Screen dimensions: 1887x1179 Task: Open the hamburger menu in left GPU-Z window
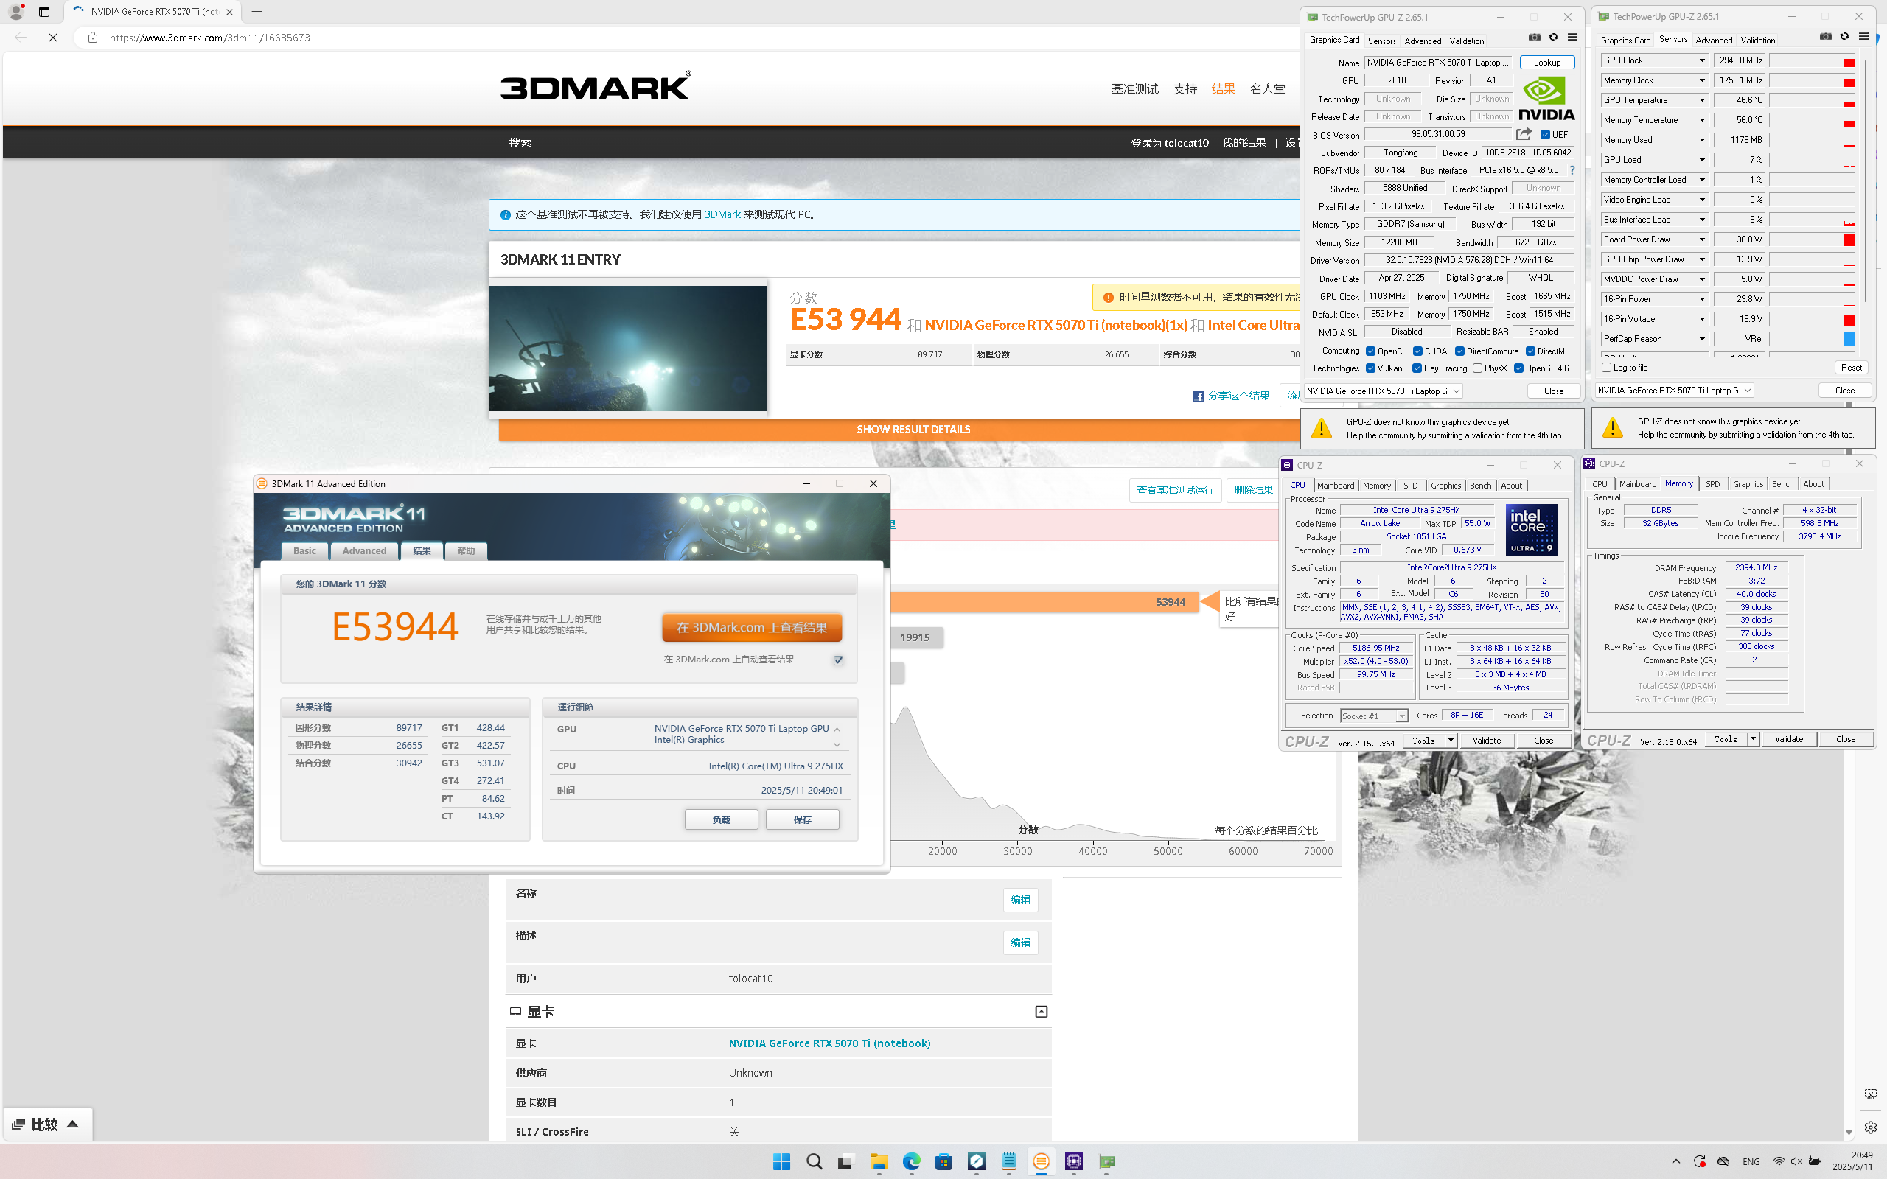click(1572, 38)
